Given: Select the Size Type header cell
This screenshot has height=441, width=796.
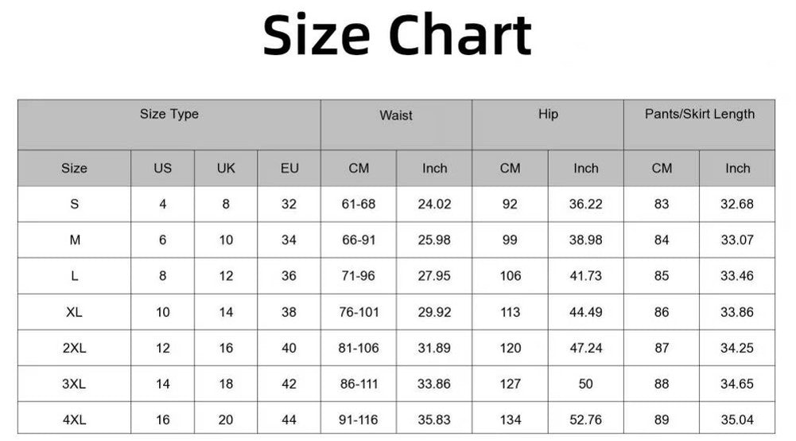Looking at the screenshot, I should [169, 115].
